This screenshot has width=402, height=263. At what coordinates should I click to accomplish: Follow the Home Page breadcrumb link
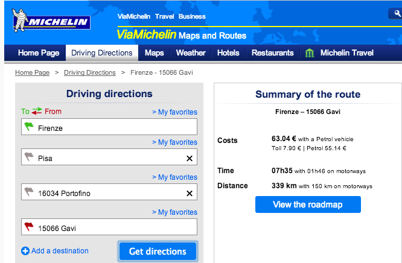[x=33, y=72]
